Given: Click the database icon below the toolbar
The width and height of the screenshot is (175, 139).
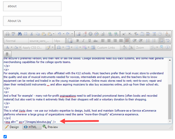Looking at the screenshot, I should click(7, 54).
